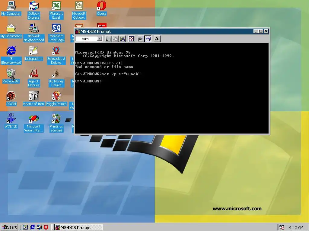Open MS-DOS Prompt properties icon

(141, 39)
